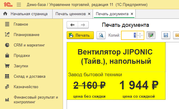Toggle spreadsheet edit mode icon
Screen dimensions: 179x109
coord(151,35)
